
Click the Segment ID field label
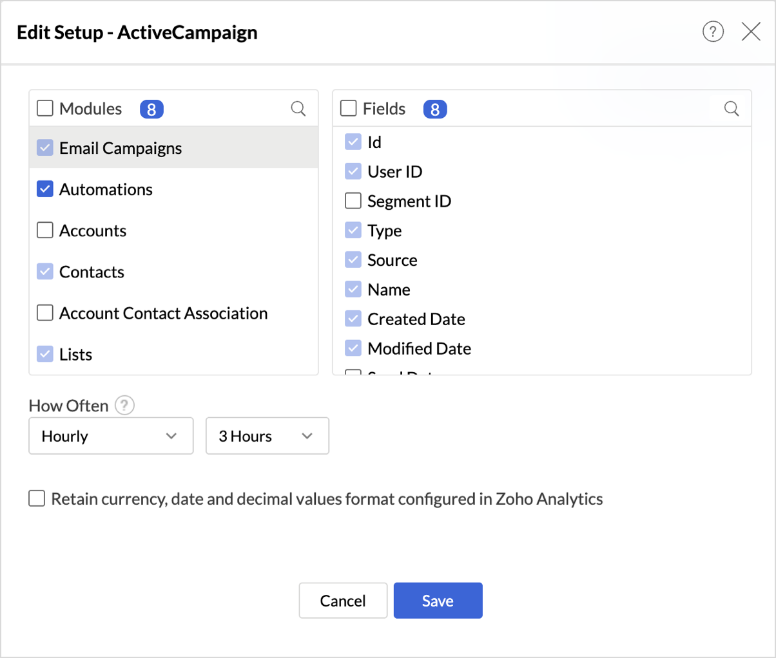[x=409, y=202]
